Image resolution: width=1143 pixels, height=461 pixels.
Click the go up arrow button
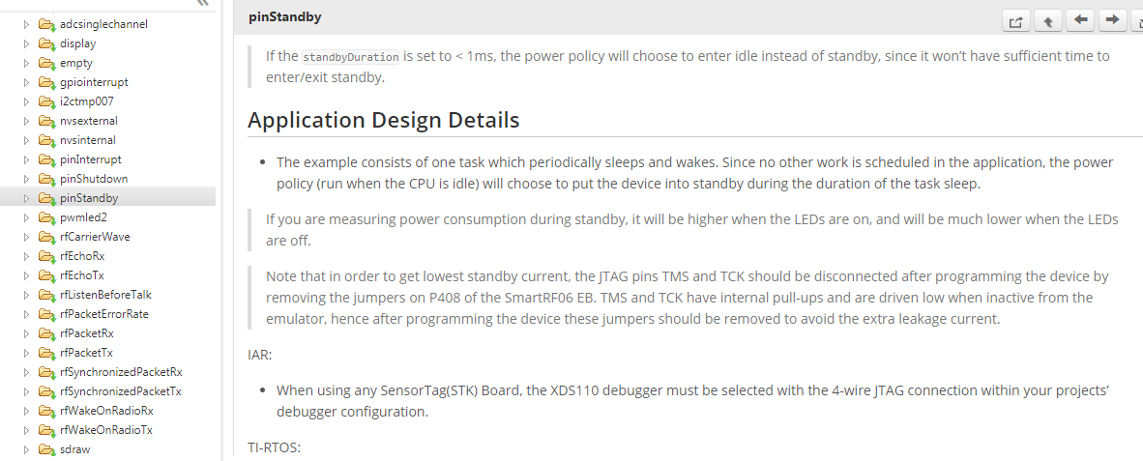click(x=1047, y=21)
